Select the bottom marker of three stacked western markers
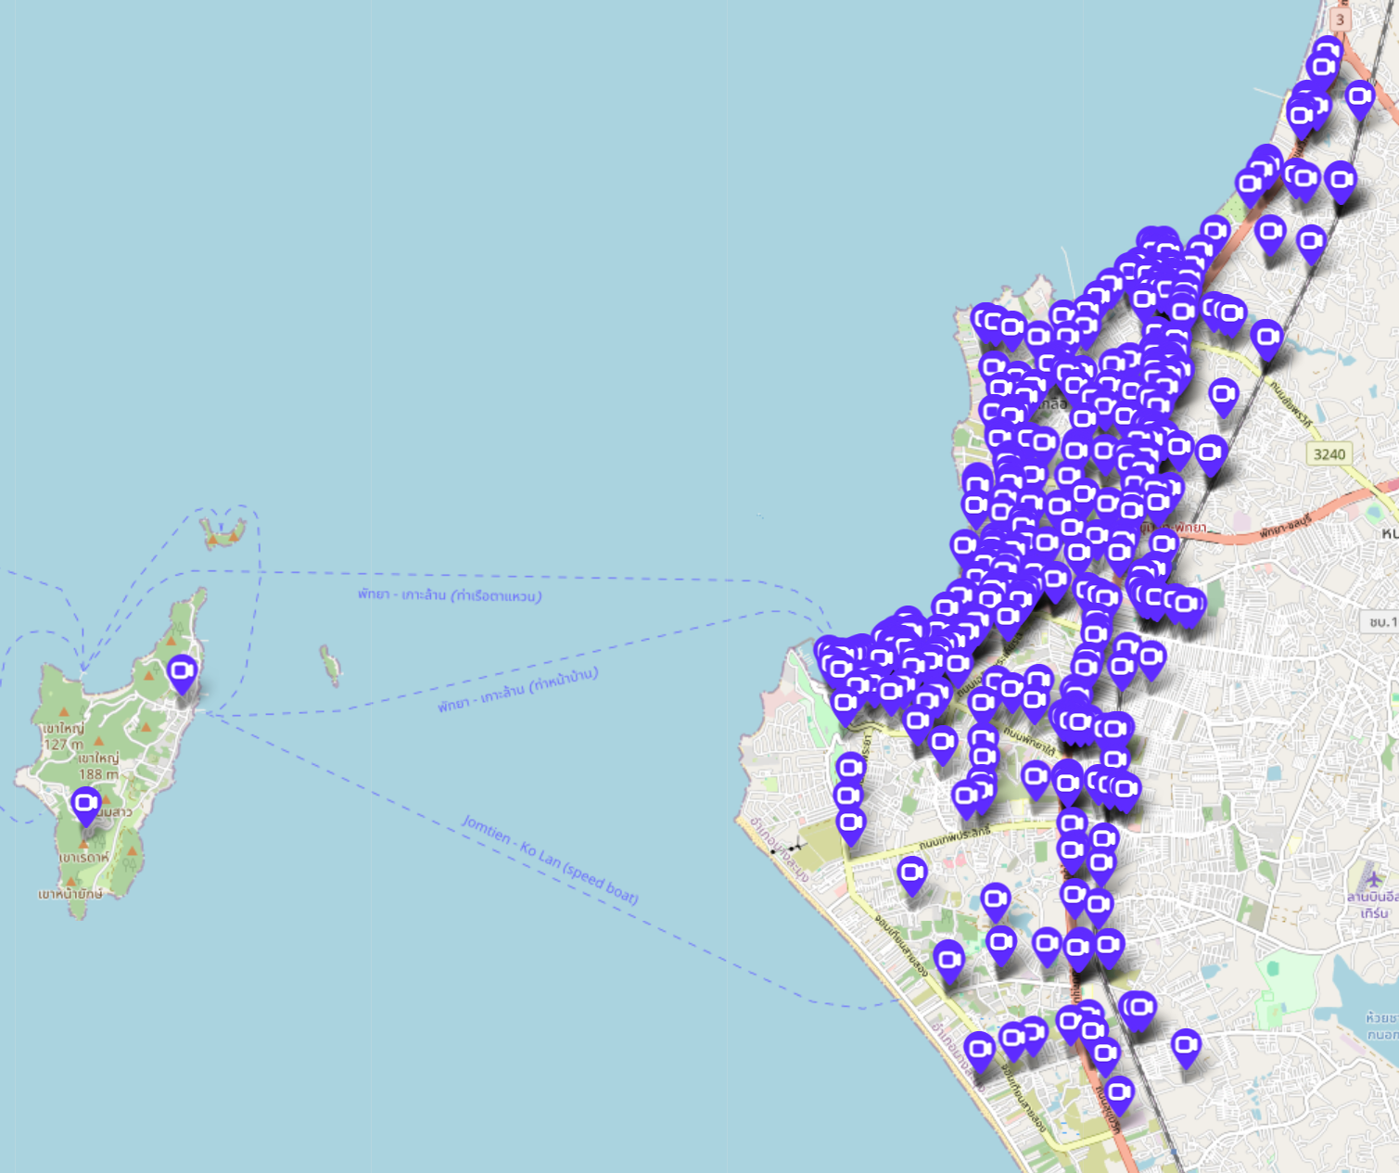This screenshot has width=1399, height=1173. [x=851, y=823]
